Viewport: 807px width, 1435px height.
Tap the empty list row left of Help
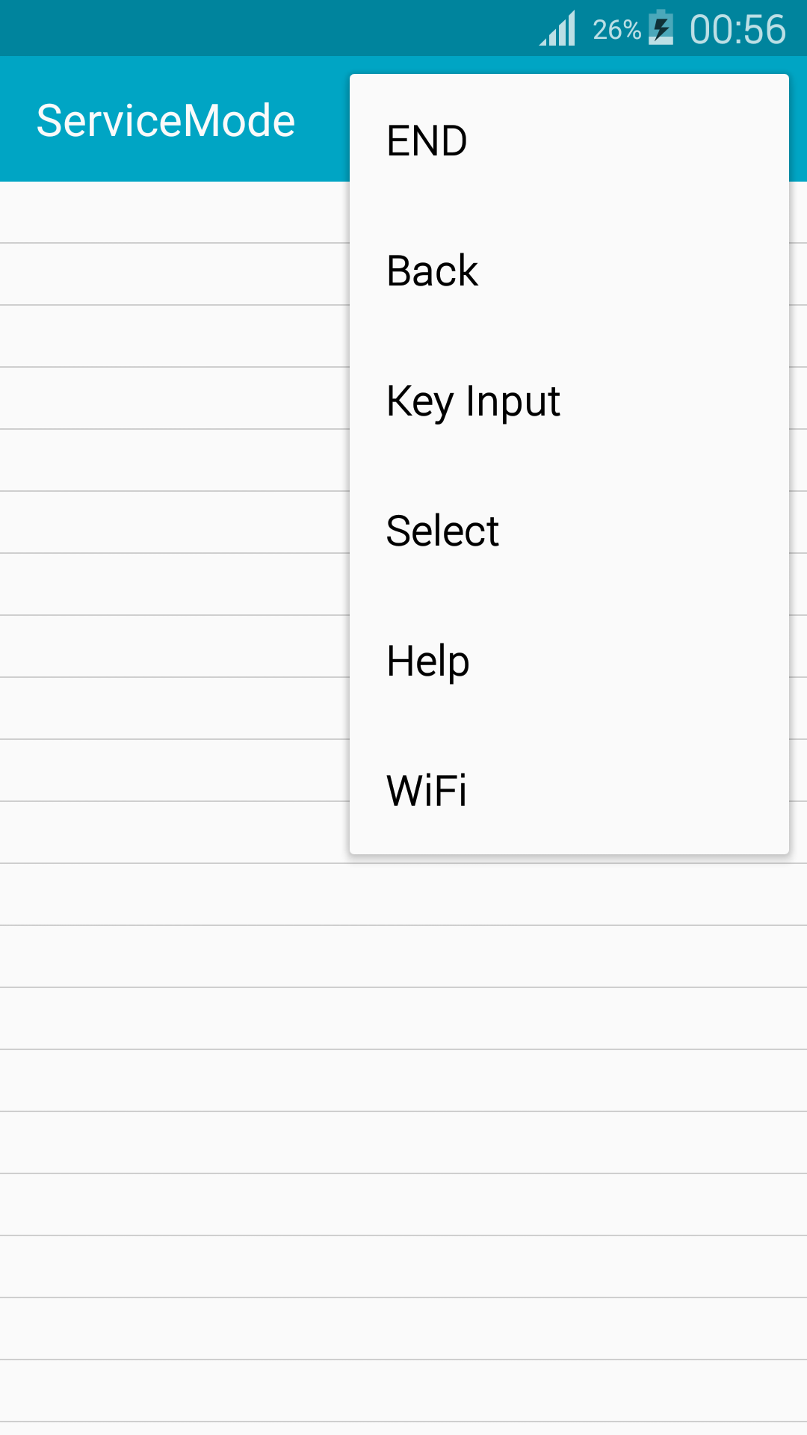point(175,646)
